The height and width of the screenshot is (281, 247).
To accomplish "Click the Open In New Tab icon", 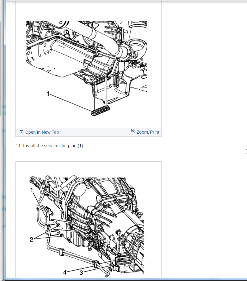I will click(22, 132).
